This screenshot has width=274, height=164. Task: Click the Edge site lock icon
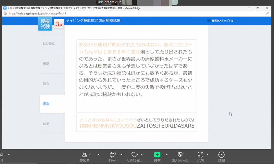pos(5,13)
